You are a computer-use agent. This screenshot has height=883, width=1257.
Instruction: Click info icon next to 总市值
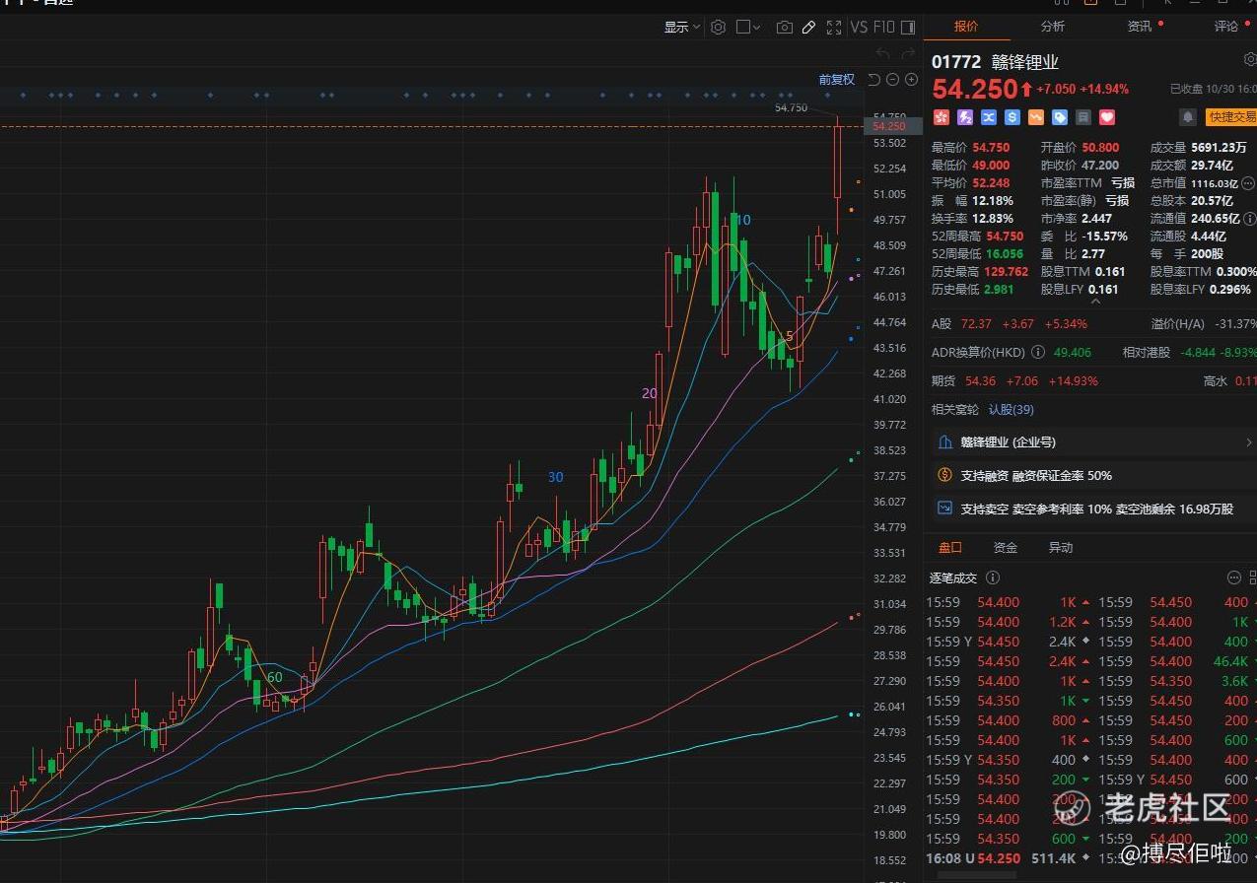pos(1248,183)
